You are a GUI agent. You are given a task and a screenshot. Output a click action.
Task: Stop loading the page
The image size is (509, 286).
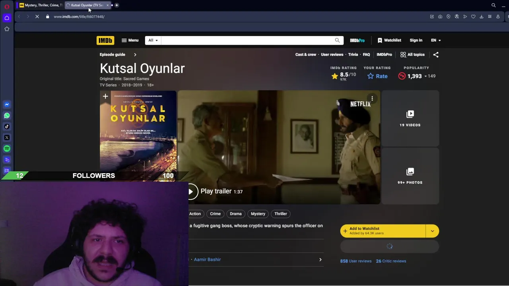37,17
